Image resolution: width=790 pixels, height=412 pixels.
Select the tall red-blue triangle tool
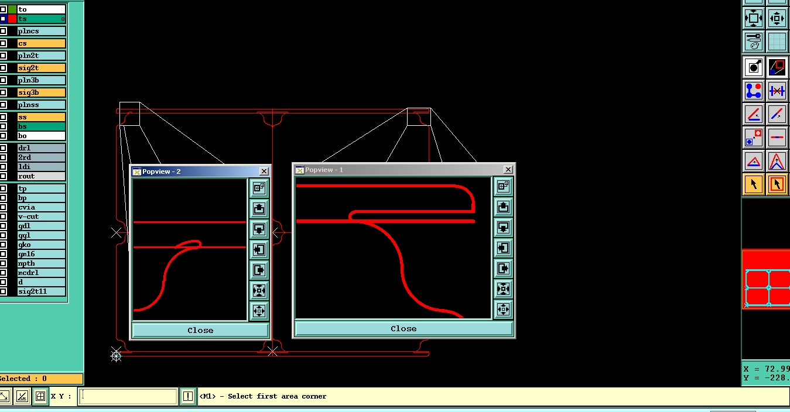(x=777, y=160)
